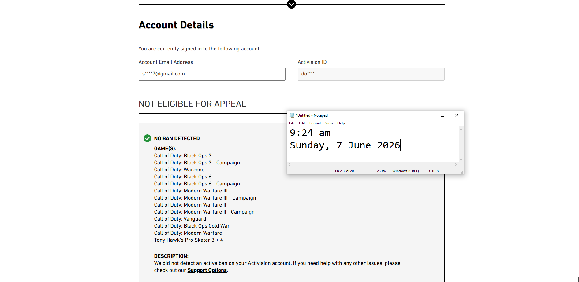This screenshot has width=579, height=282.
Task: Click 'Windows (CRLF)' in Notepad status bar
Action: (x=405, y=171)
